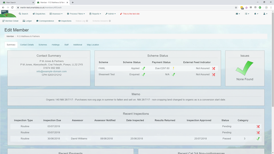This screenshot has width=274, height=154.
Task: Switch to Holdings tab
Action: coord(56,45)
